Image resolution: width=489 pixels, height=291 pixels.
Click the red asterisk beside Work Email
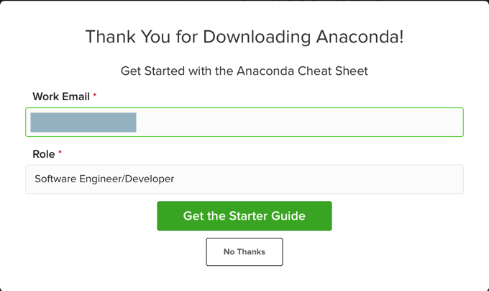[95, 96]
